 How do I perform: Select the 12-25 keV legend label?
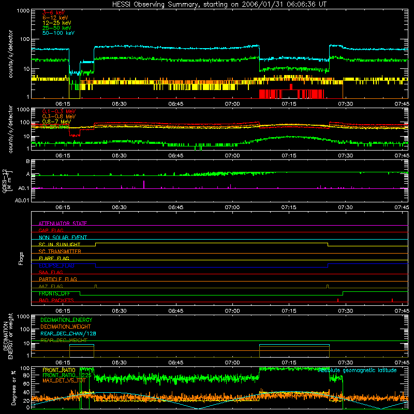(57, 23)
